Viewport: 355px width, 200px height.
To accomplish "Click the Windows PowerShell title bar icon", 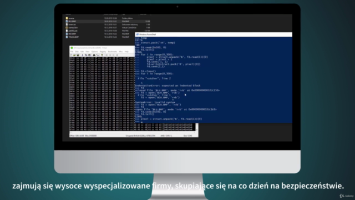I will [x=138, y=34].
